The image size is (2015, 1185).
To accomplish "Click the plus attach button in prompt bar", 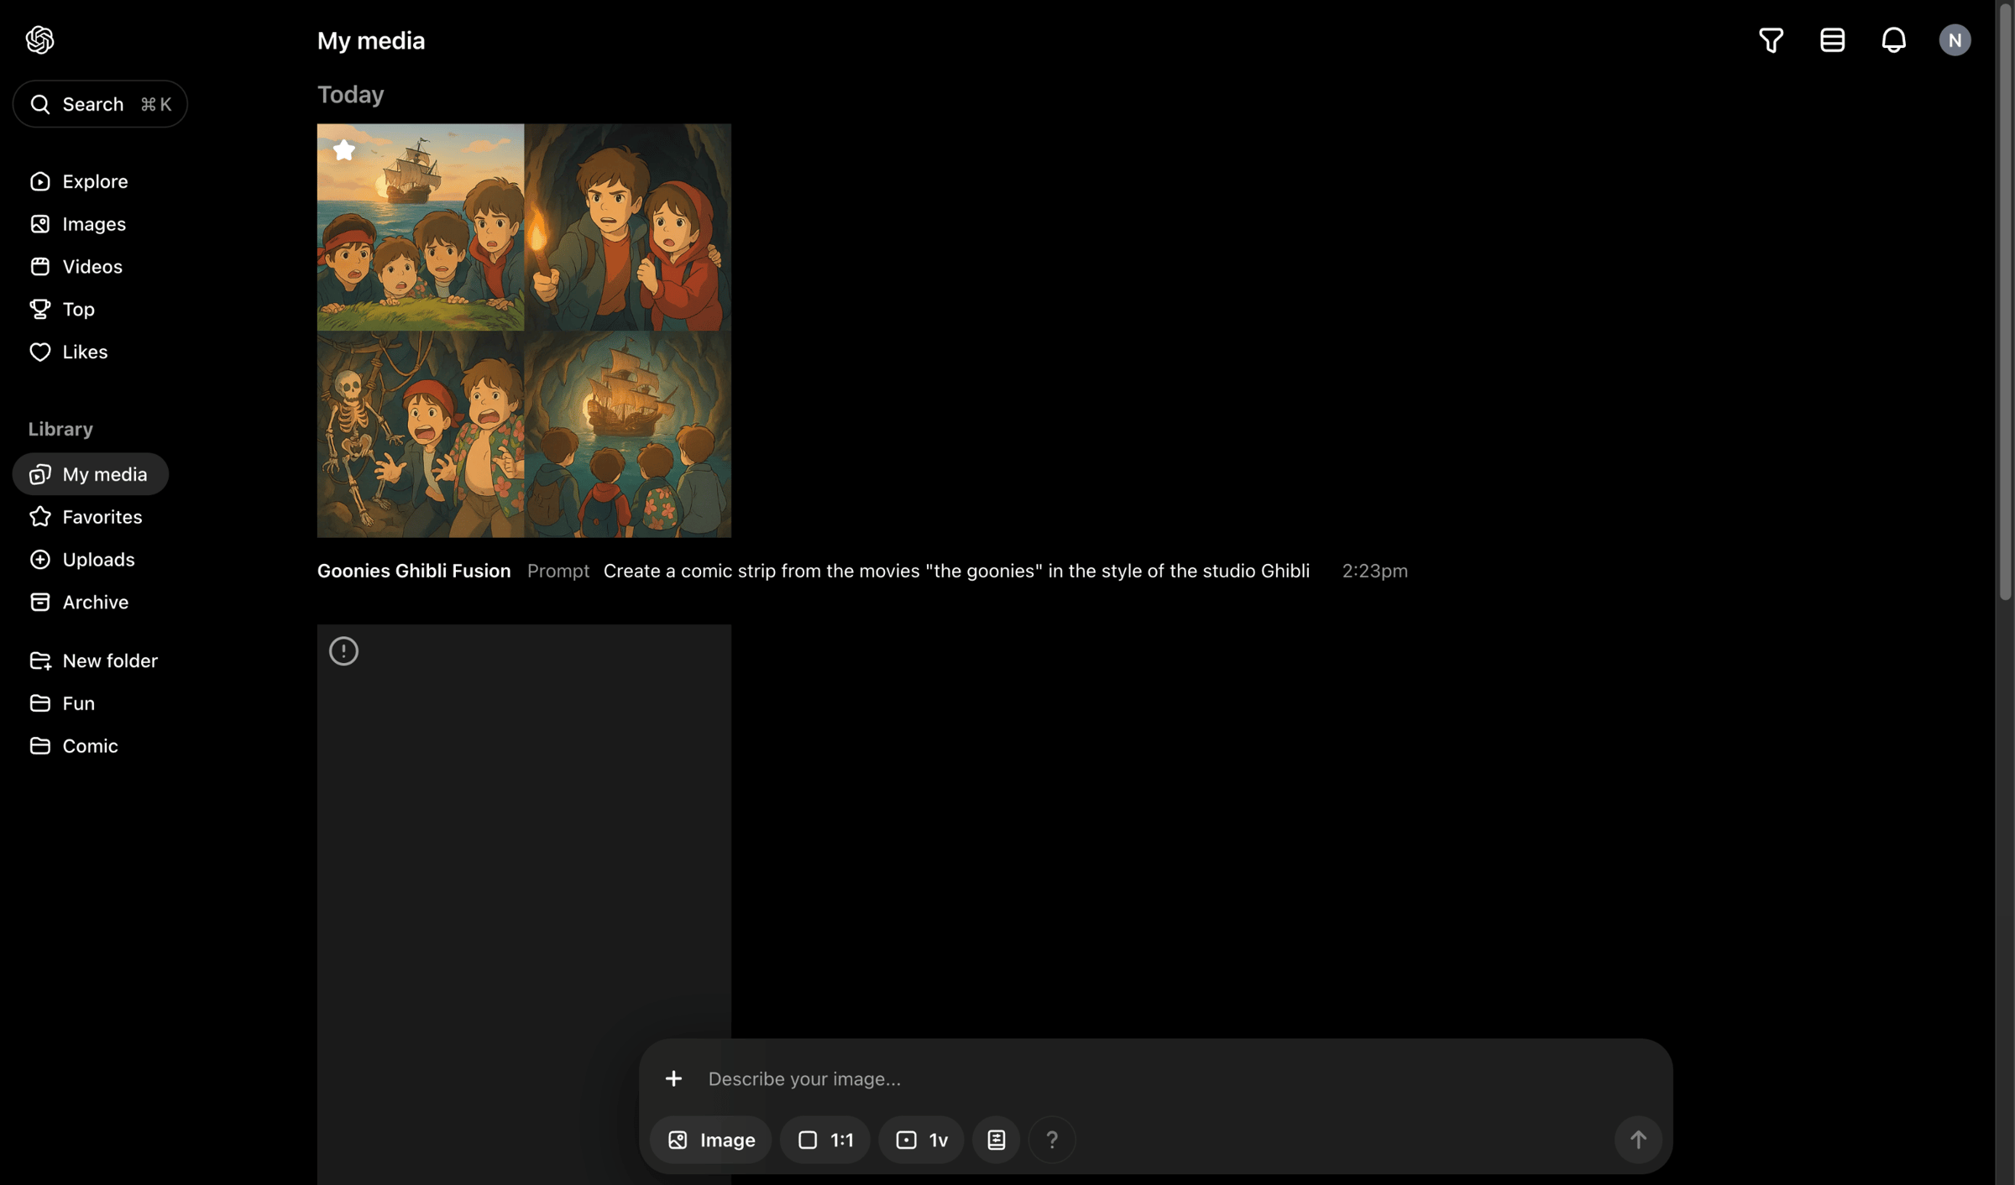I will coord(673,1079).
